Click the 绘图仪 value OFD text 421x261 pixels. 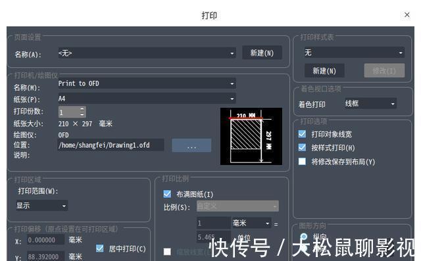click(63, 135)
